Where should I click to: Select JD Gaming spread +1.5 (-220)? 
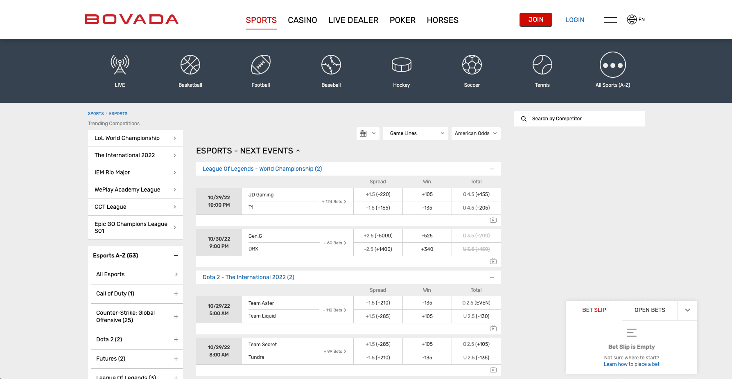point(378,194)
